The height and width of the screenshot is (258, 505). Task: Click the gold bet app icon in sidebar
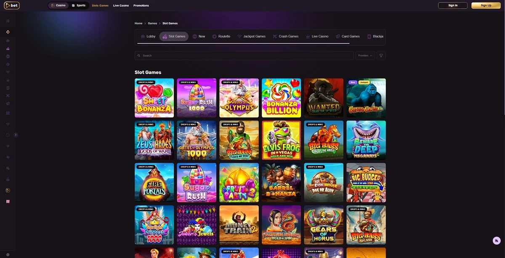pyautogui.click(x=8, y=190)
